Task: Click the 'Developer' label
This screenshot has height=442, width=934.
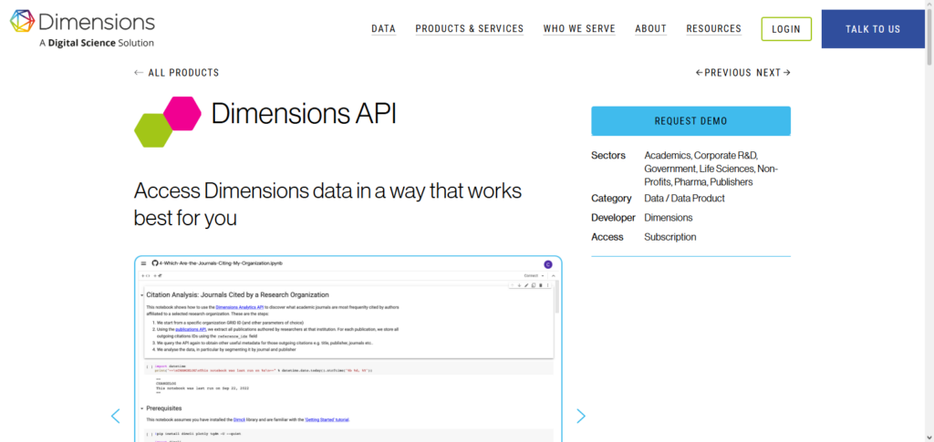Action: pos(614,218)
